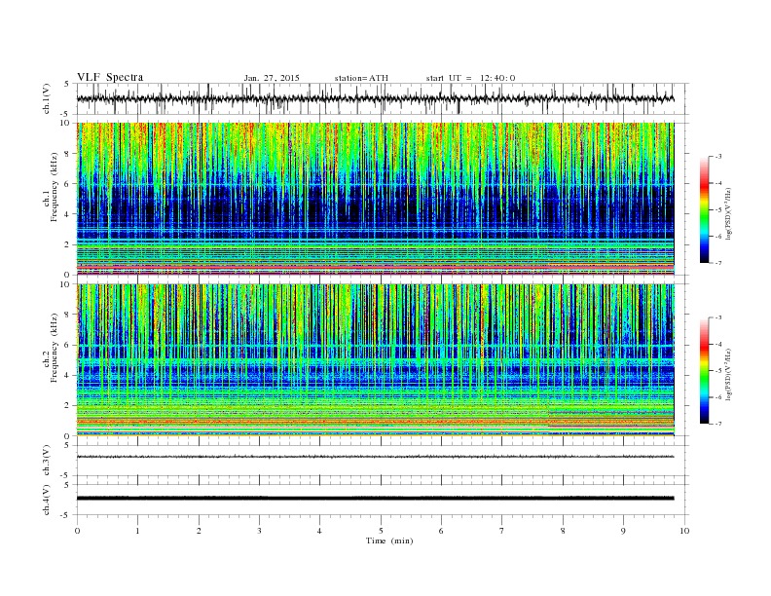Click the '7' tick on time axis
The height and width of the screenshot is (596, 771).
click(502, 531)
